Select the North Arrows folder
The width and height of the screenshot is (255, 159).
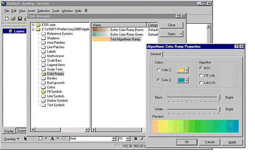[x=55, y=56]
